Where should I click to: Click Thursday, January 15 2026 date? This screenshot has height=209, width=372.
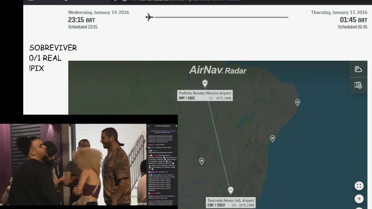coord(339,12)
